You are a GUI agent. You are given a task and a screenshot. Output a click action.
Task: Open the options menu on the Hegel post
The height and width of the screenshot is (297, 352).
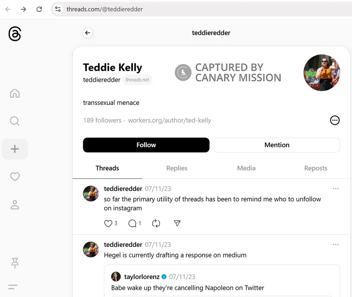click(336, 244)
